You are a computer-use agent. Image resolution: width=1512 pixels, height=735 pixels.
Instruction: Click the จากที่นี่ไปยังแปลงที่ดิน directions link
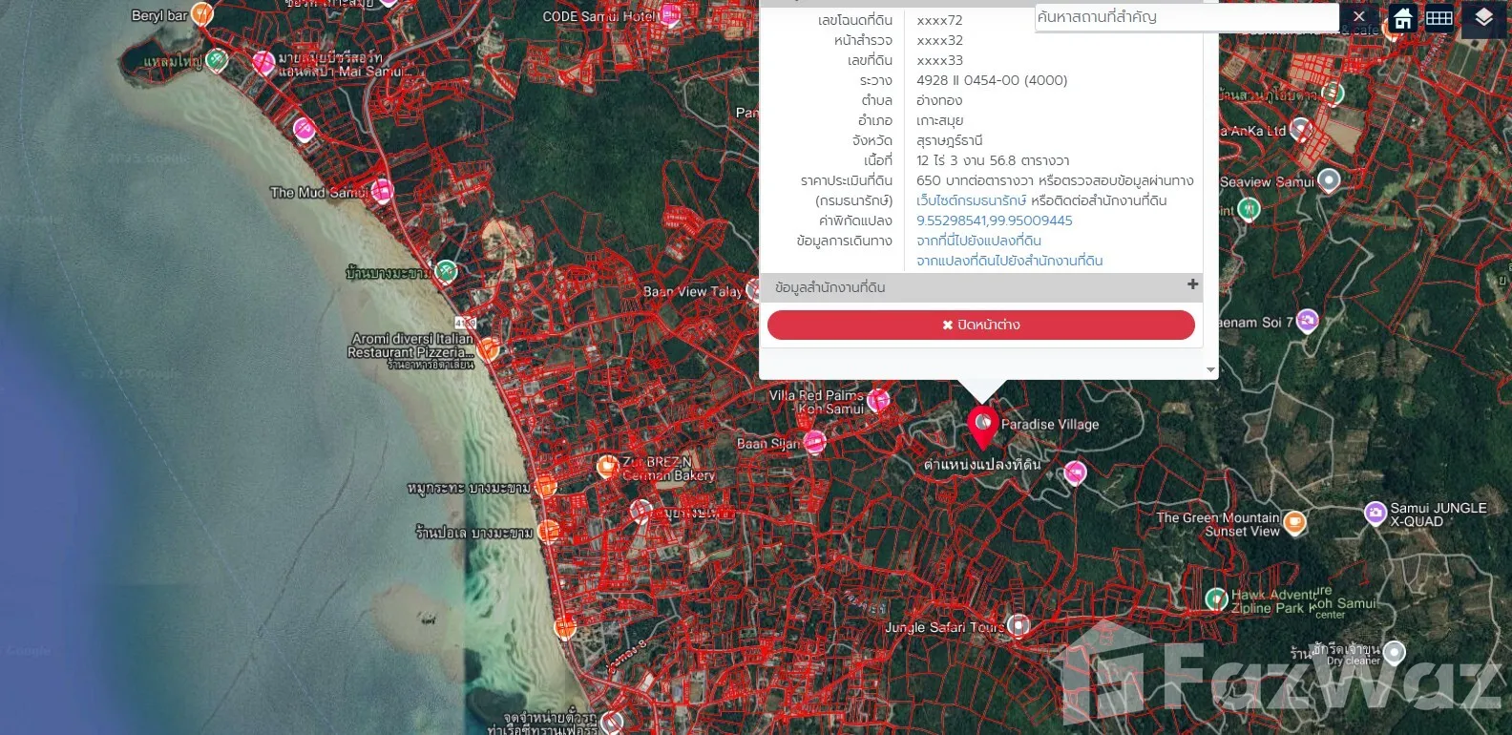[x=978, y=241]
